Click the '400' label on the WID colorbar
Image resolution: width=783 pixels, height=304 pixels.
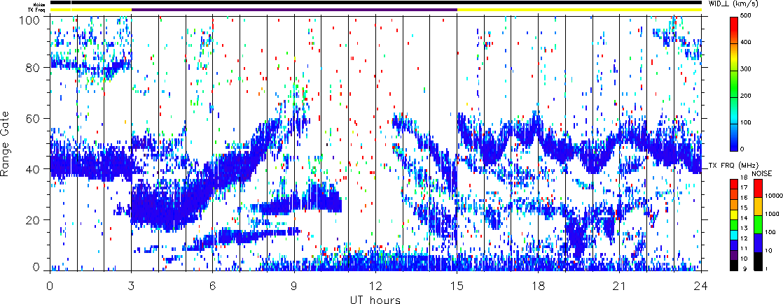click(x=747, y=44)
